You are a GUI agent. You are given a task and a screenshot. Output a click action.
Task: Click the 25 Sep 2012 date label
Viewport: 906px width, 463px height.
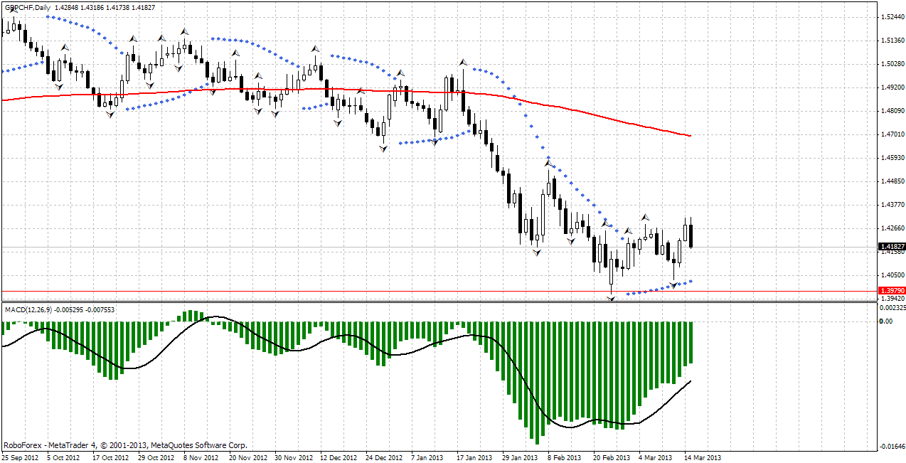click(20, 458)
